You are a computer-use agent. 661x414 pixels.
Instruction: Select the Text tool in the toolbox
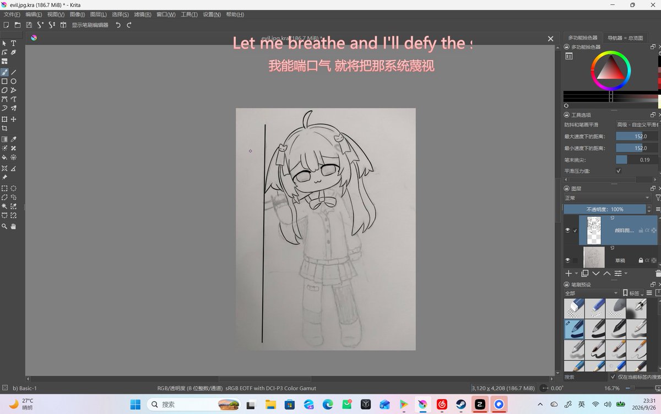click(x=14, y=43)
